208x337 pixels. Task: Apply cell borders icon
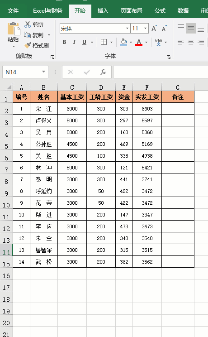(104, 42)
